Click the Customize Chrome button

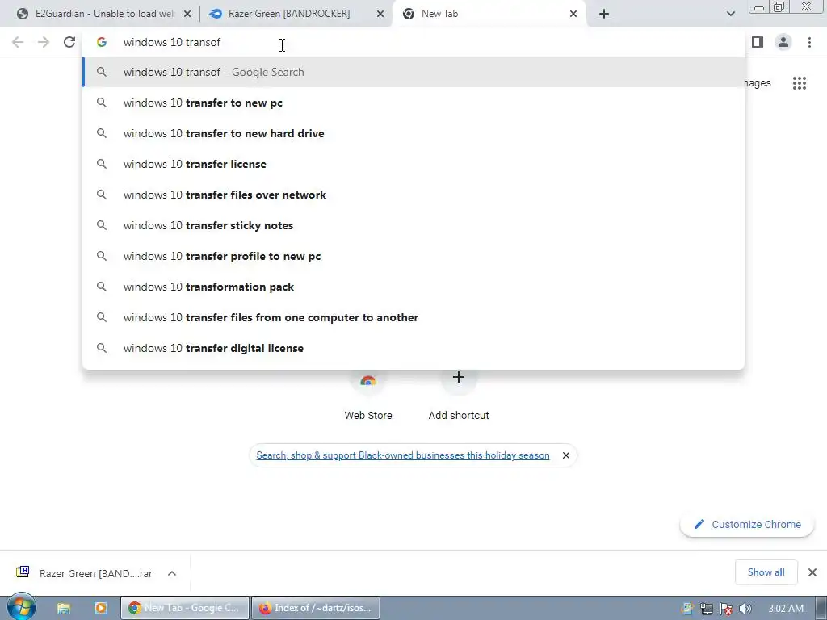(747, 524)
